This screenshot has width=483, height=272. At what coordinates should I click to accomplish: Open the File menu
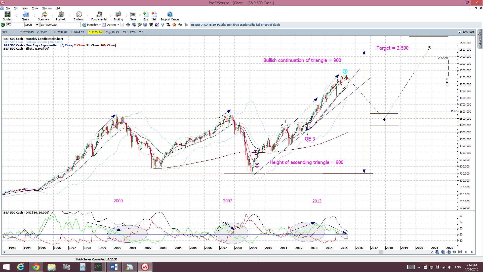point(8,8)
